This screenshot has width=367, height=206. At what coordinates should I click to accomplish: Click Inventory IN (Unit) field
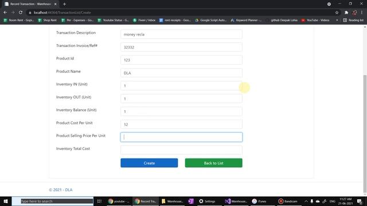(x=181, y=86)
